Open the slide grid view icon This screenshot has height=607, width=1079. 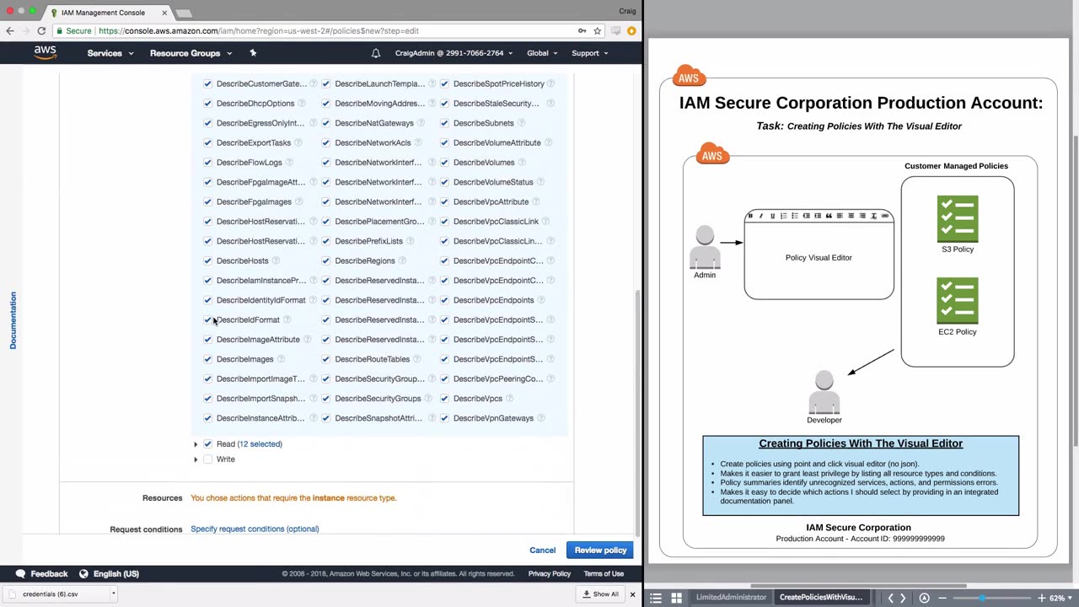(676, 598)
